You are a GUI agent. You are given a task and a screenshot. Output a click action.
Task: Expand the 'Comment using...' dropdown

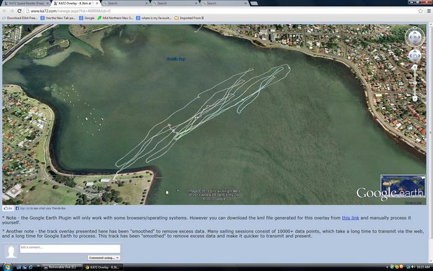click(104, 257)
